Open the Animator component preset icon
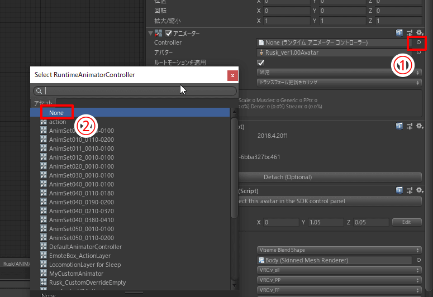 409,33
